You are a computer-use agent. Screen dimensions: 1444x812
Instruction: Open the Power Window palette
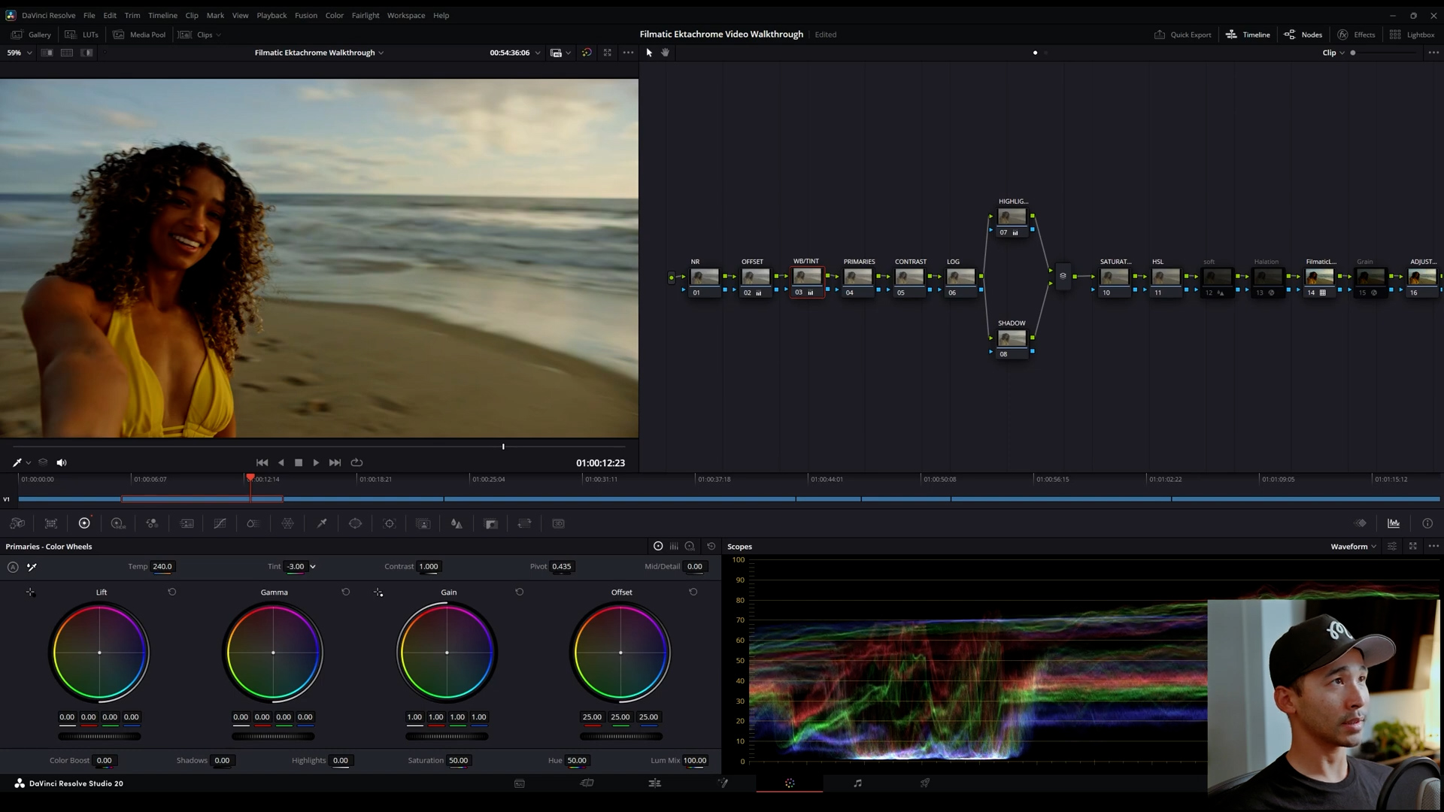coord(355,523)
